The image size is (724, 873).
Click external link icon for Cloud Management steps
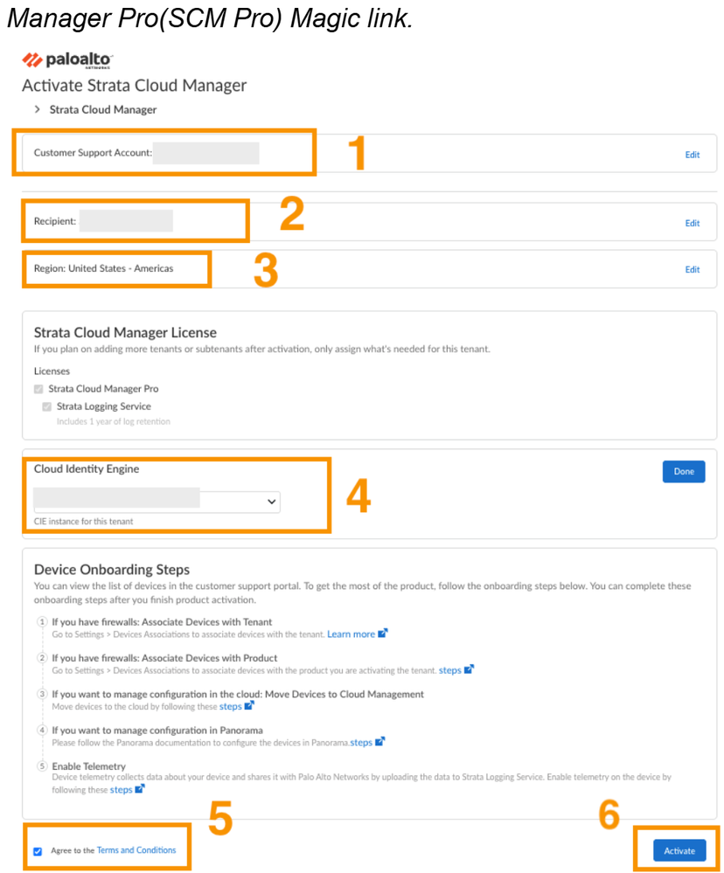249,706
